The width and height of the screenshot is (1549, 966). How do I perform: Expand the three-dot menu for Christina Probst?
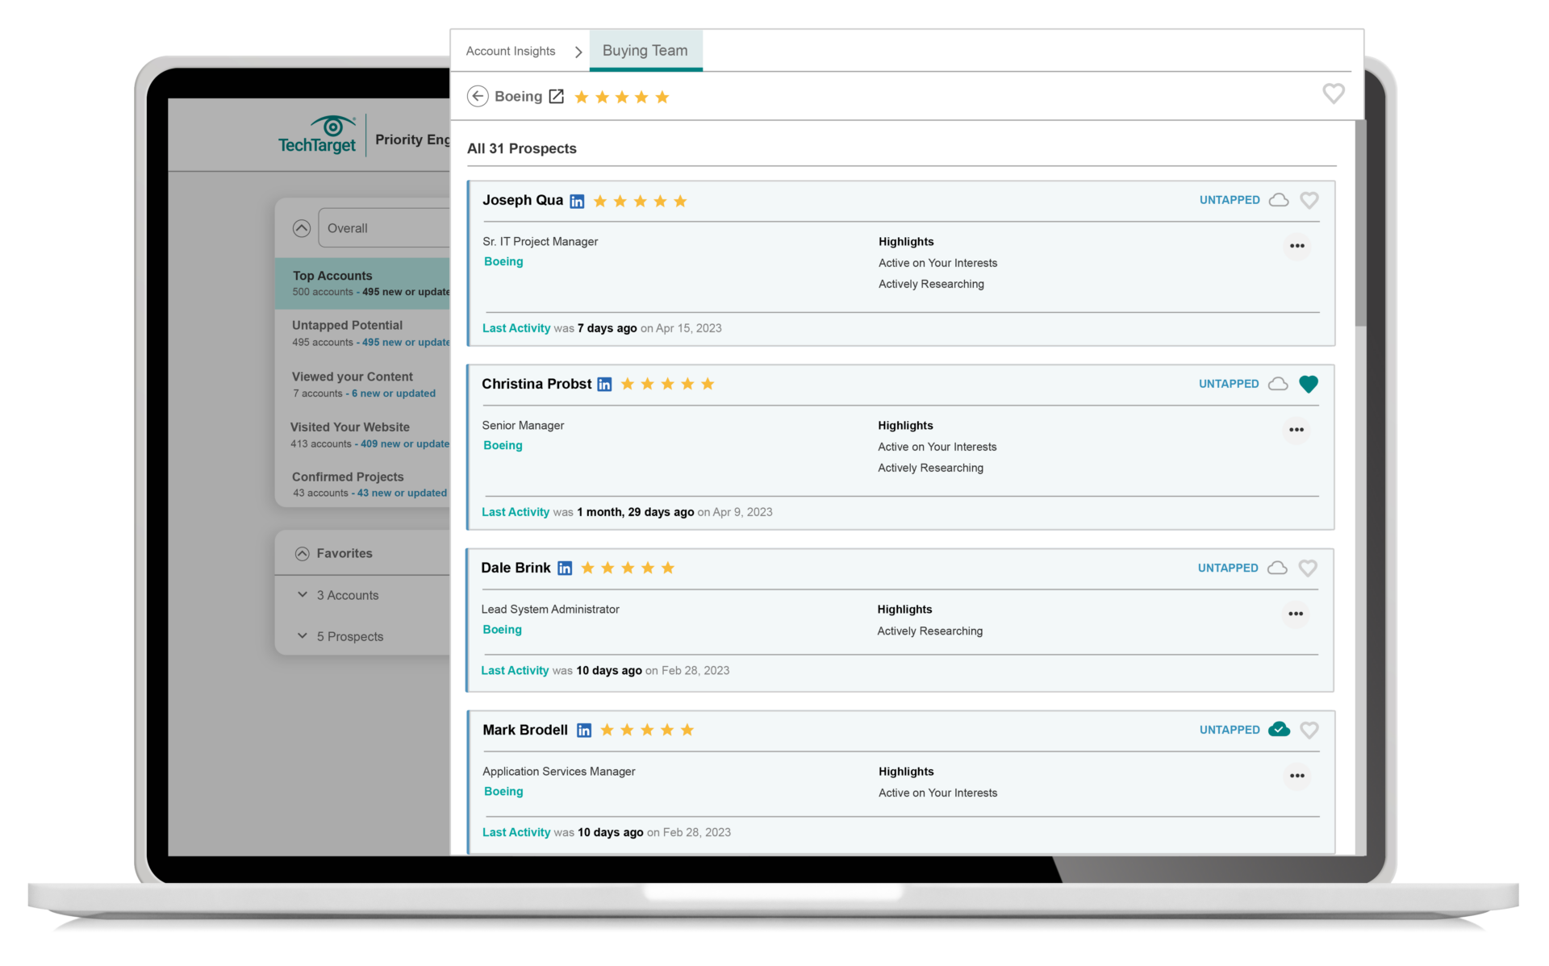(1297, 431)
